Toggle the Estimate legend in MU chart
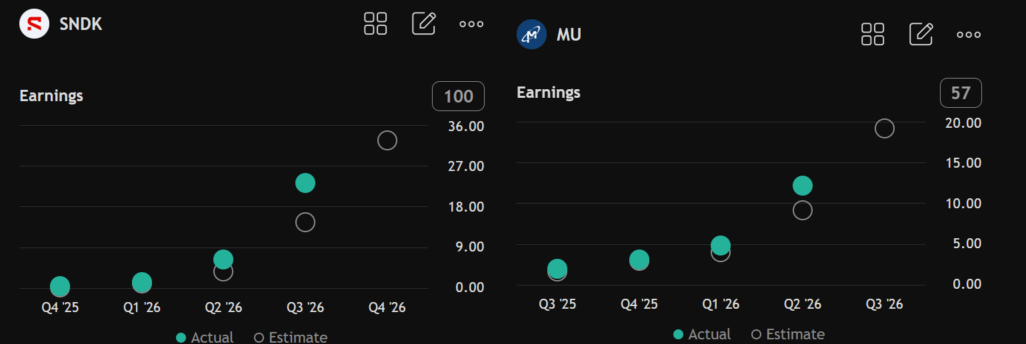Screen dimensions: 1026x344 tap(788, 334)
